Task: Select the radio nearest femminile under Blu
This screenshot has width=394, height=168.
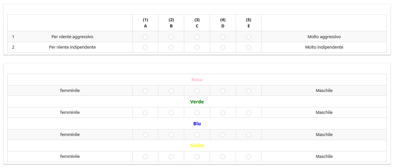Action: (x=146, y=135)
